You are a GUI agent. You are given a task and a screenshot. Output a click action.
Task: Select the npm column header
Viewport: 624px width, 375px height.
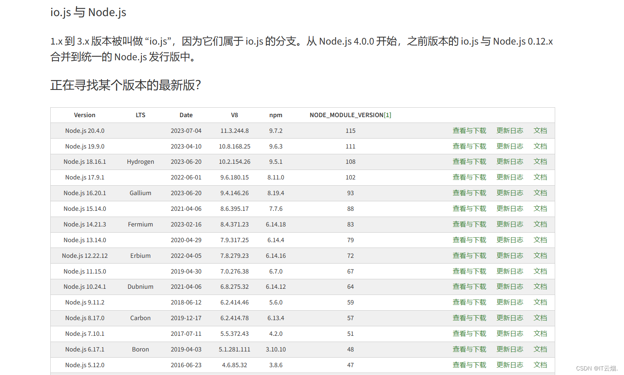tap(276, 115)
